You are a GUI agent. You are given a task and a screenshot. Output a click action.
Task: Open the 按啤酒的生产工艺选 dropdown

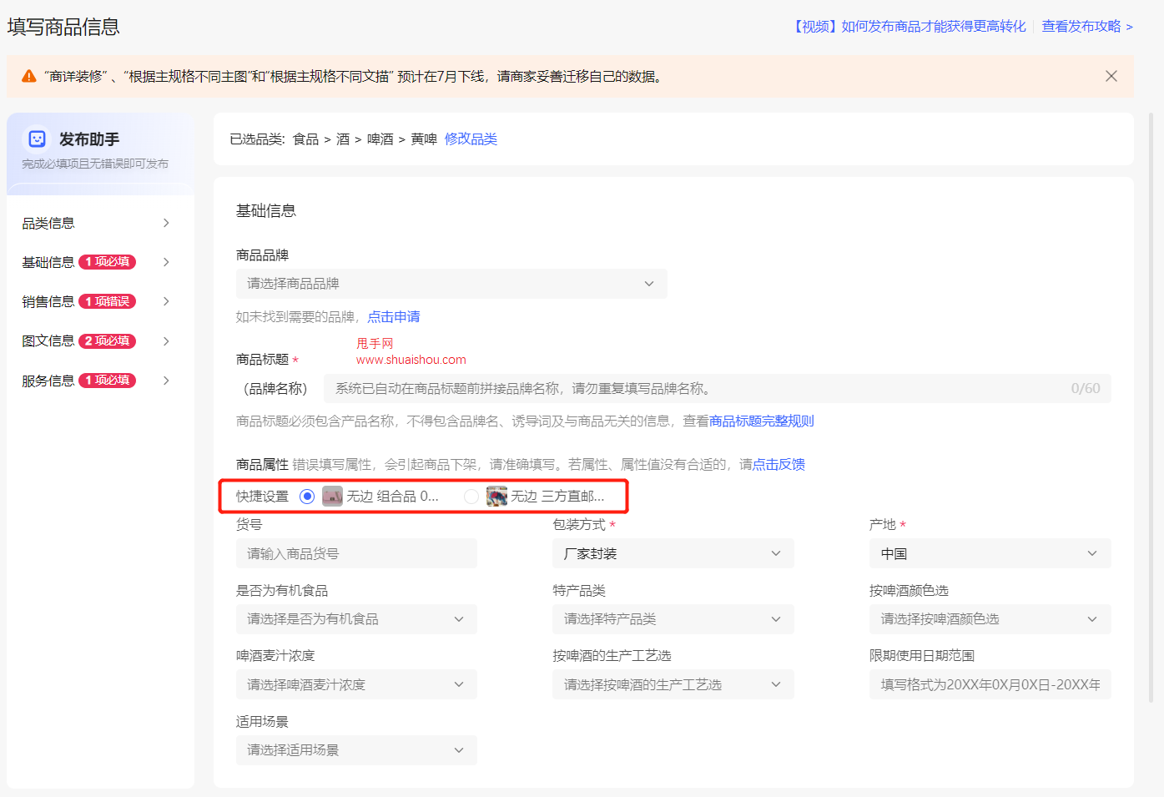[673, 684]
